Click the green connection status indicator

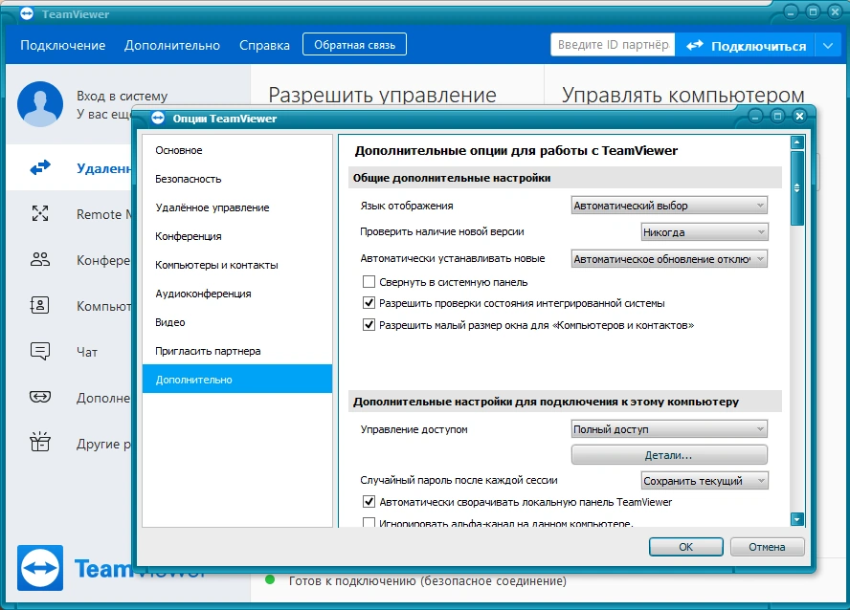click(x=269, y=580)
